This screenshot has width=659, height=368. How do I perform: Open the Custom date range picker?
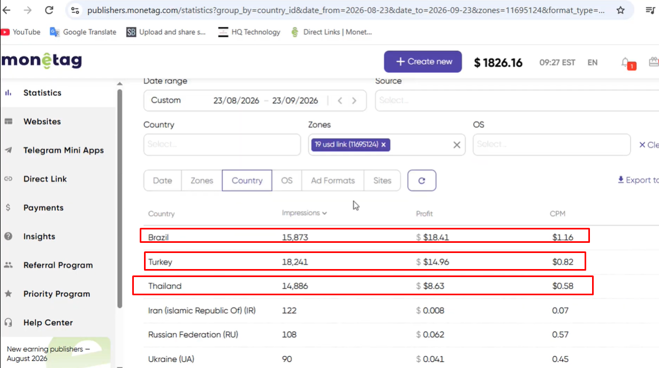click(255, 100)
